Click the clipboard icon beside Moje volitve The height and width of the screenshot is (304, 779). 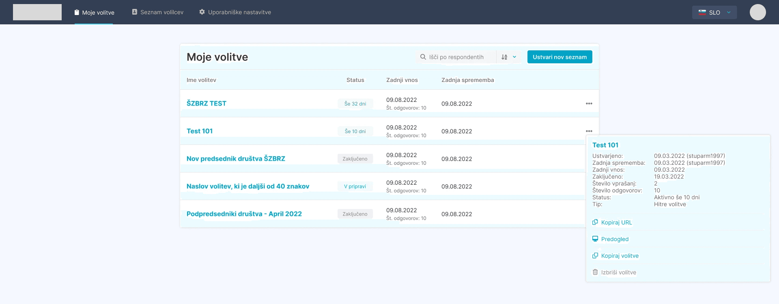77,13
